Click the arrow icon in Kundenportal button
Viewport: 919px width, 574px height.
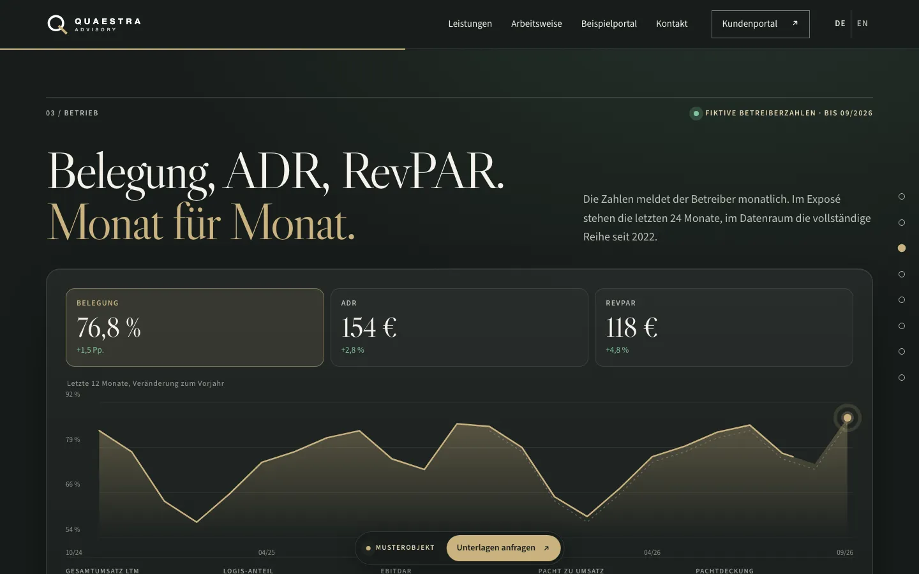[795, 24]
